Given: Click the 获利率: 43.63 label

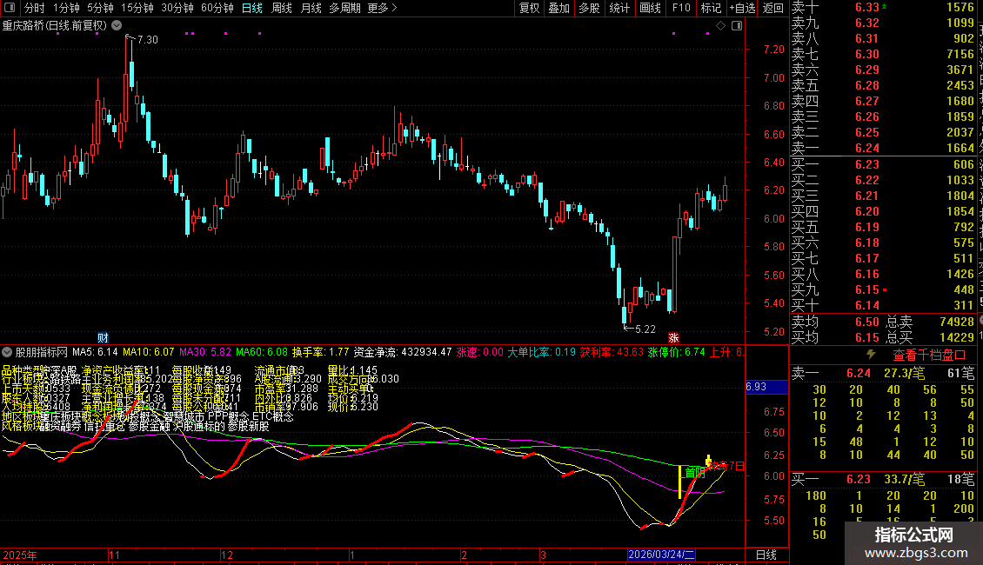Looking at the screenshot, I should (612, 352).
